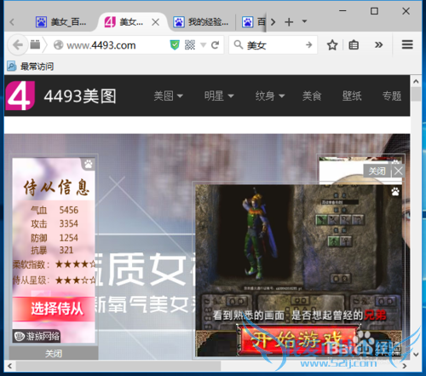Close the 美女... tab
Screen dimensions: 426x376
click(155, 22)
